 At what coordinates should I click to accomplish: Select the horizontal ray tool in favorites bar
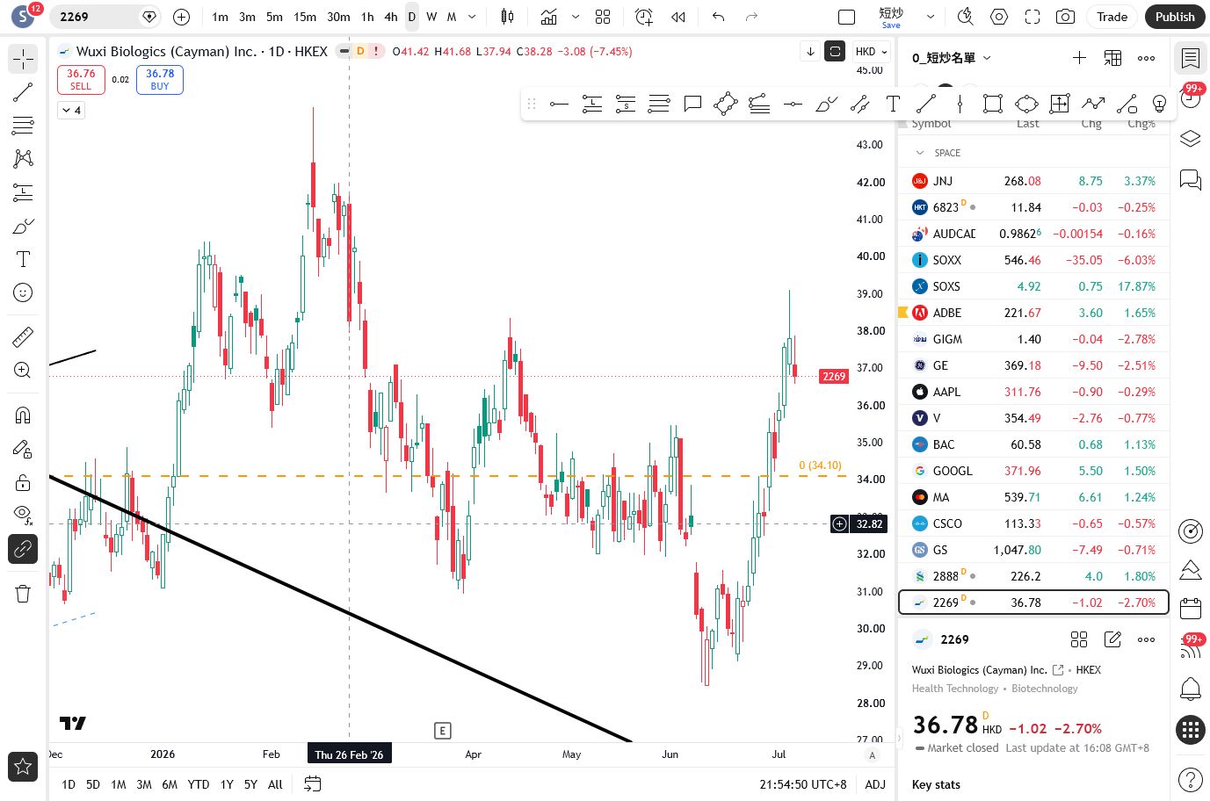[559, 105]
